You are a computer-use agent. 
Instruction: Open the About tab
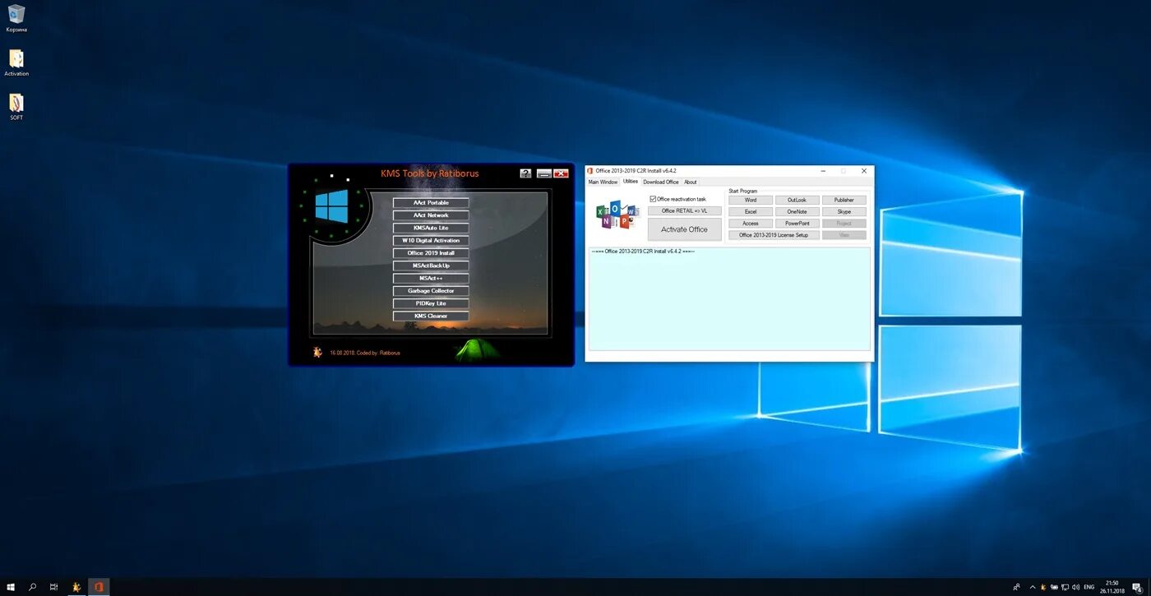691,182
